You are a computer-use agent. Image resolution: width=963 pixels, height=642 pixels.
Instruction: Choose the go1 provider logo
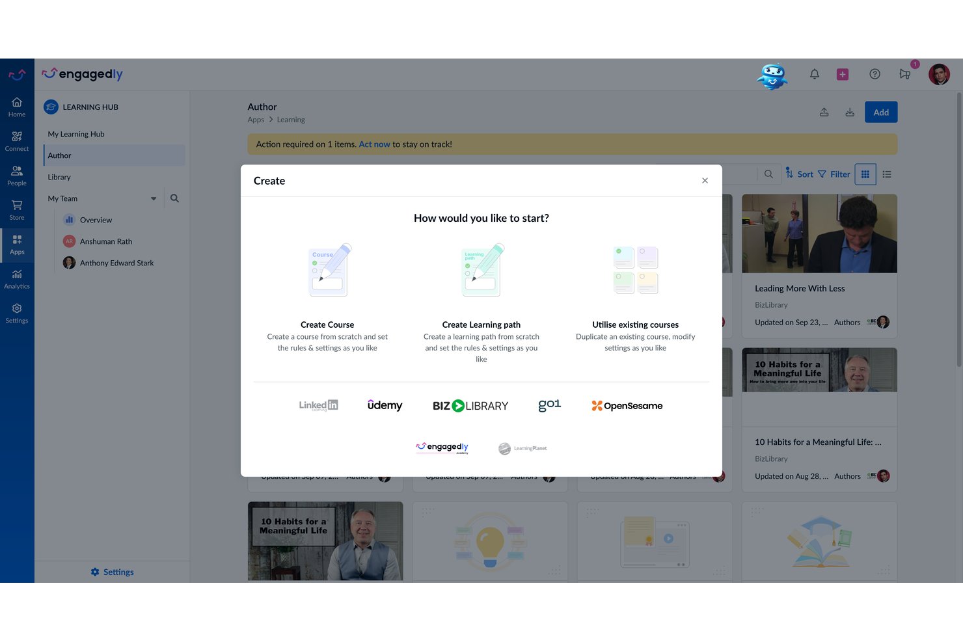(550, 405)
